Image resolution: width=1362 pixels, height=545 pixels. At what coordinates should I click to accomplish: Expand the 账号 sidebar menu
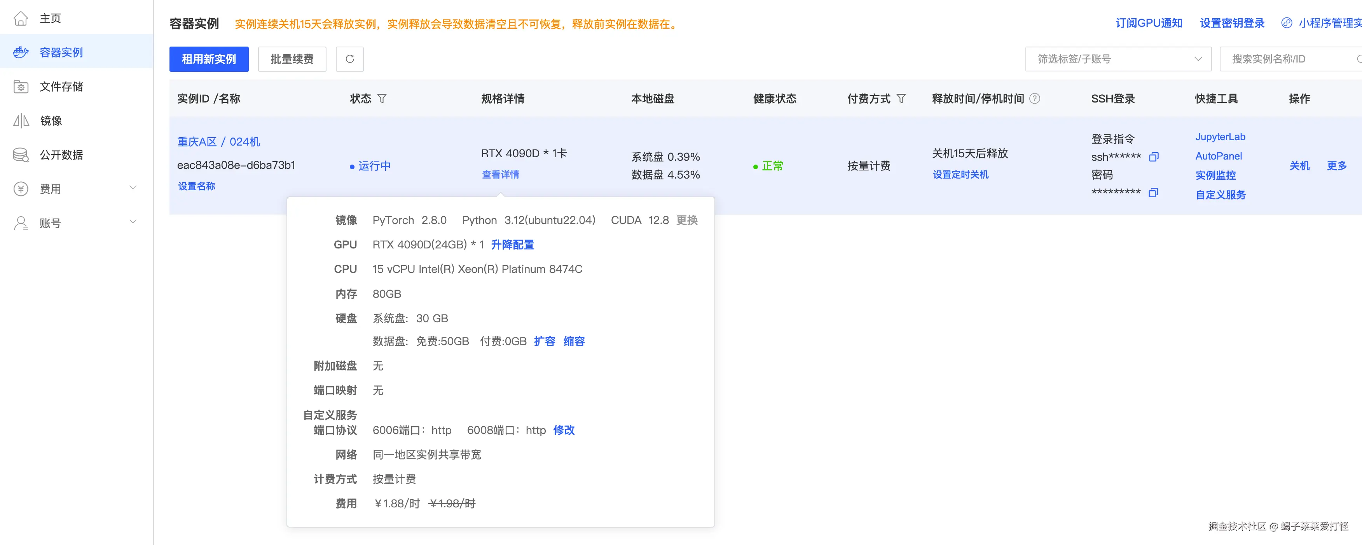coord(133,222)
